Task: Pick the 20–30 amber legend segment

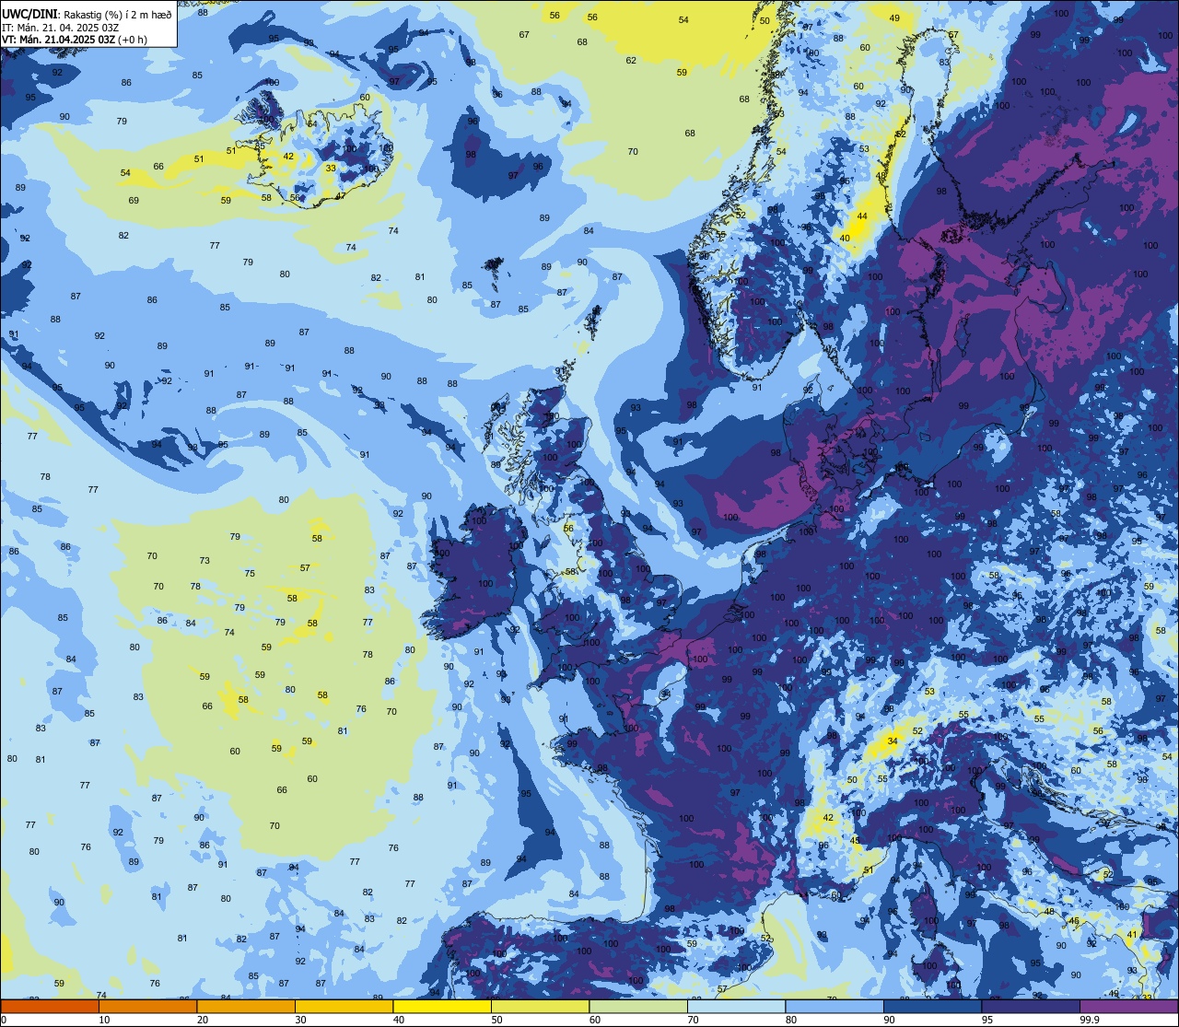Action: coord(246,1006)
